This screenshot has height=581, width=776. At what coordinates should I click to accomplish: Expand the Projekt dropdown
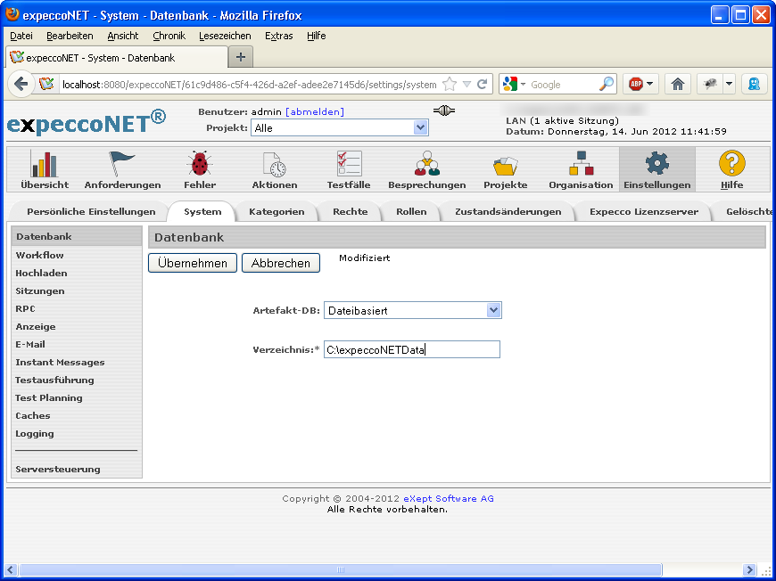tap(421, 128)
